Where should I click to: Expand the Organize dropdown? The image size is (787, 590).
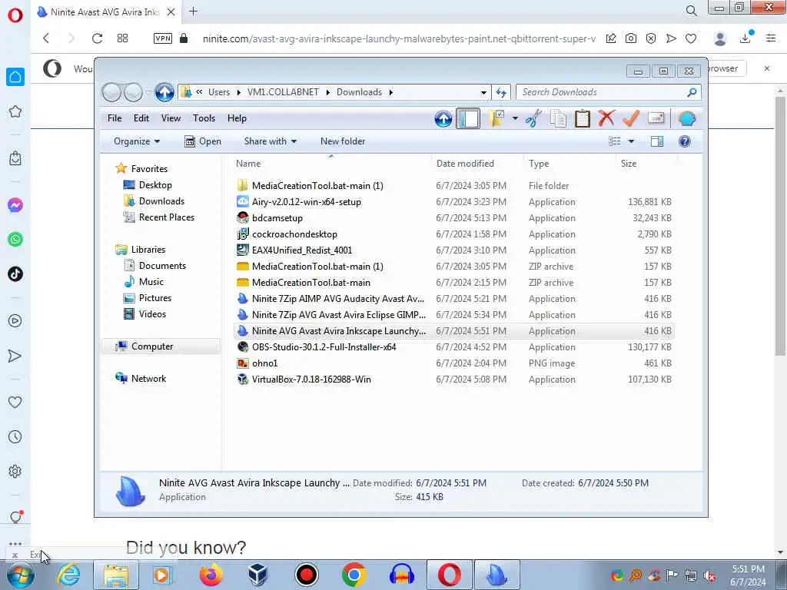(x=137, y=141)
